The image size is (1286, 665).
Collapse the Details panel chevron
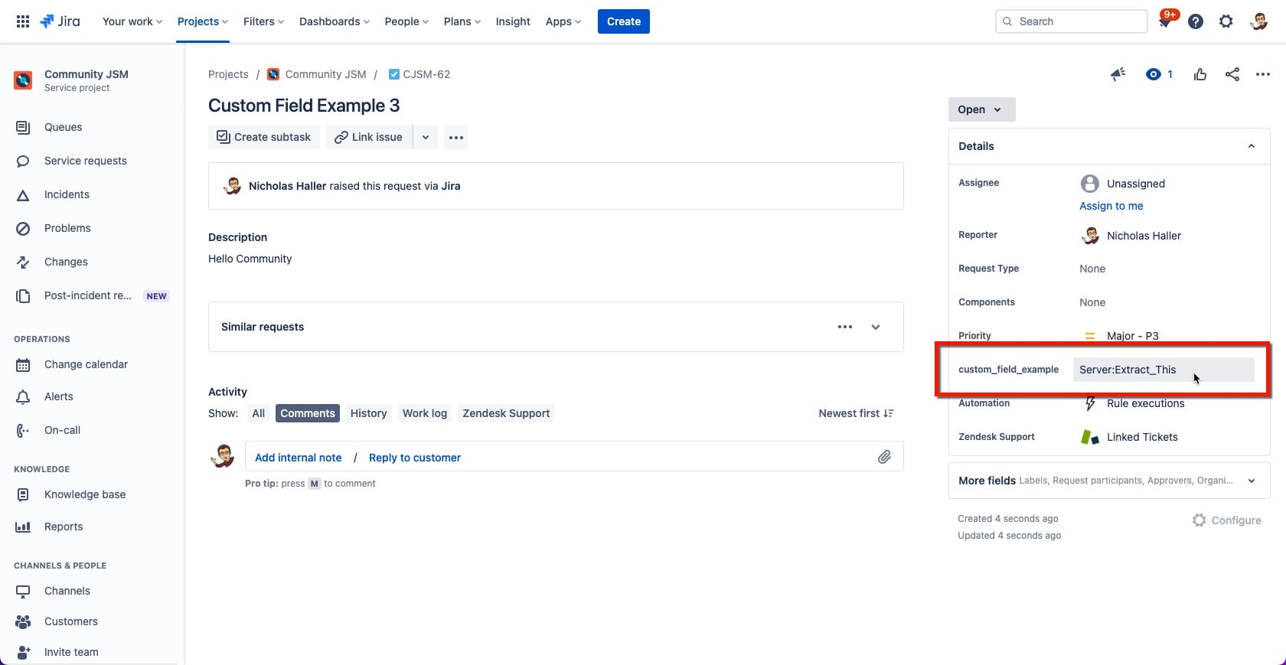pyautogui.click(x=1252, y=146)
